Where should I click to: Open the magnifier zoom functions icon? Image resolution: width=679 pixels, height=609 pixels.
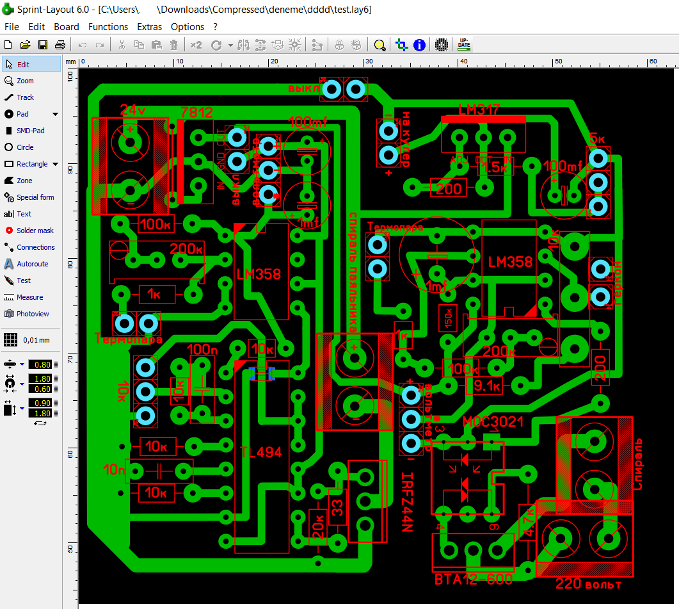(379, 45)
